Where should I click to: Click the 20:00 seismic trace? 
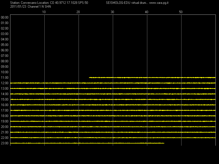[x=113, y=127]
